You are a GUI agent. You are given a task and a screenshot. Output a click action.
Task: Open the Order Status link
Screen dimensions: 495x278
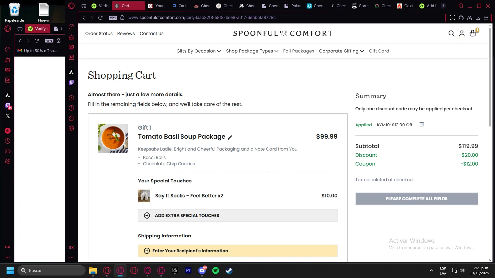[99, 33]
